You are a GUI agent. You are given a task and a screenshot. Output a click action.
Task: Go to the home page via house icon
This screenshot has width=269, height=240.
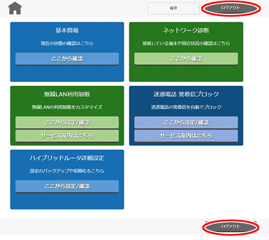(x=15, y=8)
